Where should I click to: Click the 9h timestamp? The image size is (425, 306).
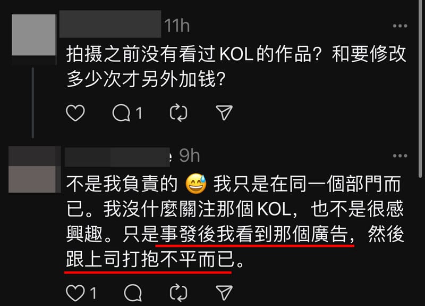(189, 156)
